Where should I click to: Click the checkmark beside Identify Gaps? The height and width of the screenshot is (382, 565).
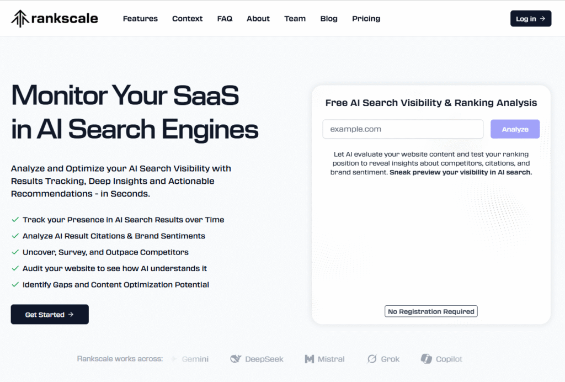tap(15, 284)
